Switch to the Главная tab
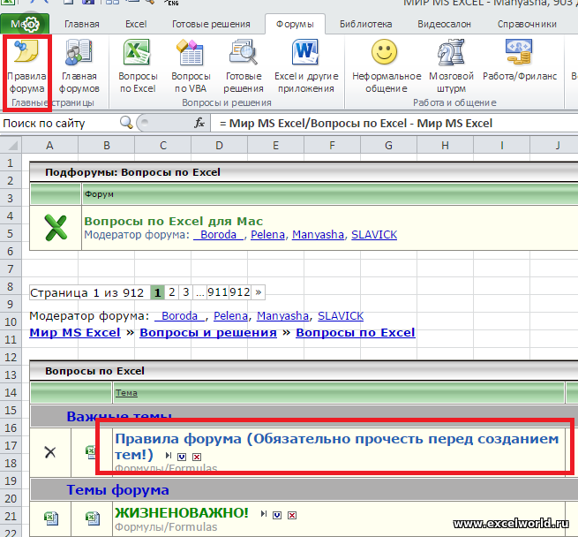This screenshot has width=578, height=537. 82,25
